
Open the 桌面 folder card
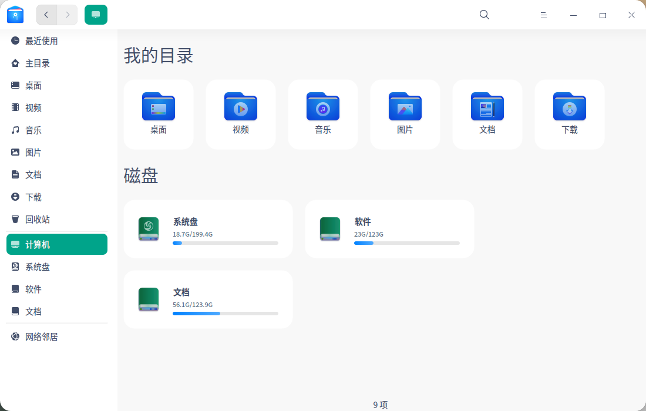click(x=159, y=114)
